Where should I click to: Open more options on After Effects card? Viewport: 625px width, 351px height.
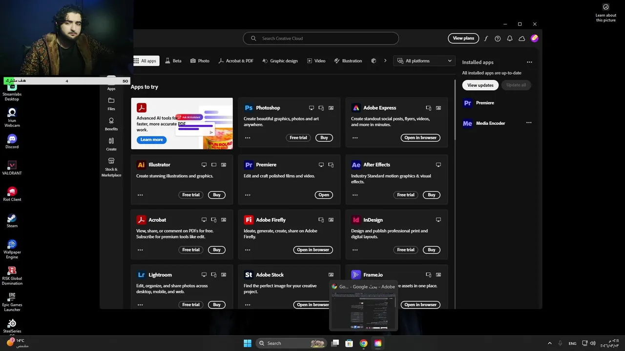355,195
